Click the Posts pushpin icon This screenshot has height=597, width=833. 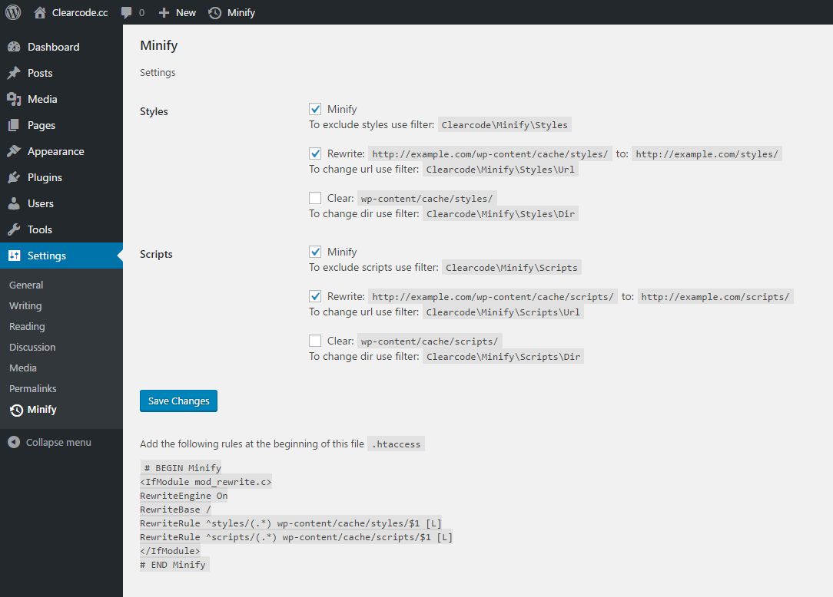(x=14, y=73)
